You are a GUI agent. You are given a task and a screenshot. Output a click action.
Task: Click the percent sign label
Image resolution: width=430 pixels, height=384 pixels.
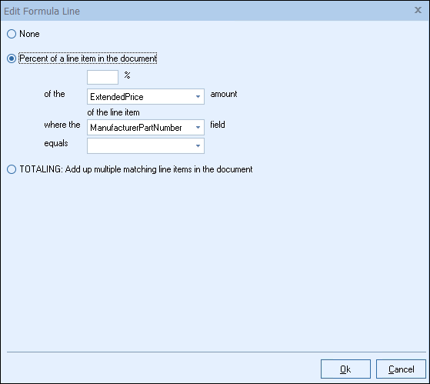[127, 75]
